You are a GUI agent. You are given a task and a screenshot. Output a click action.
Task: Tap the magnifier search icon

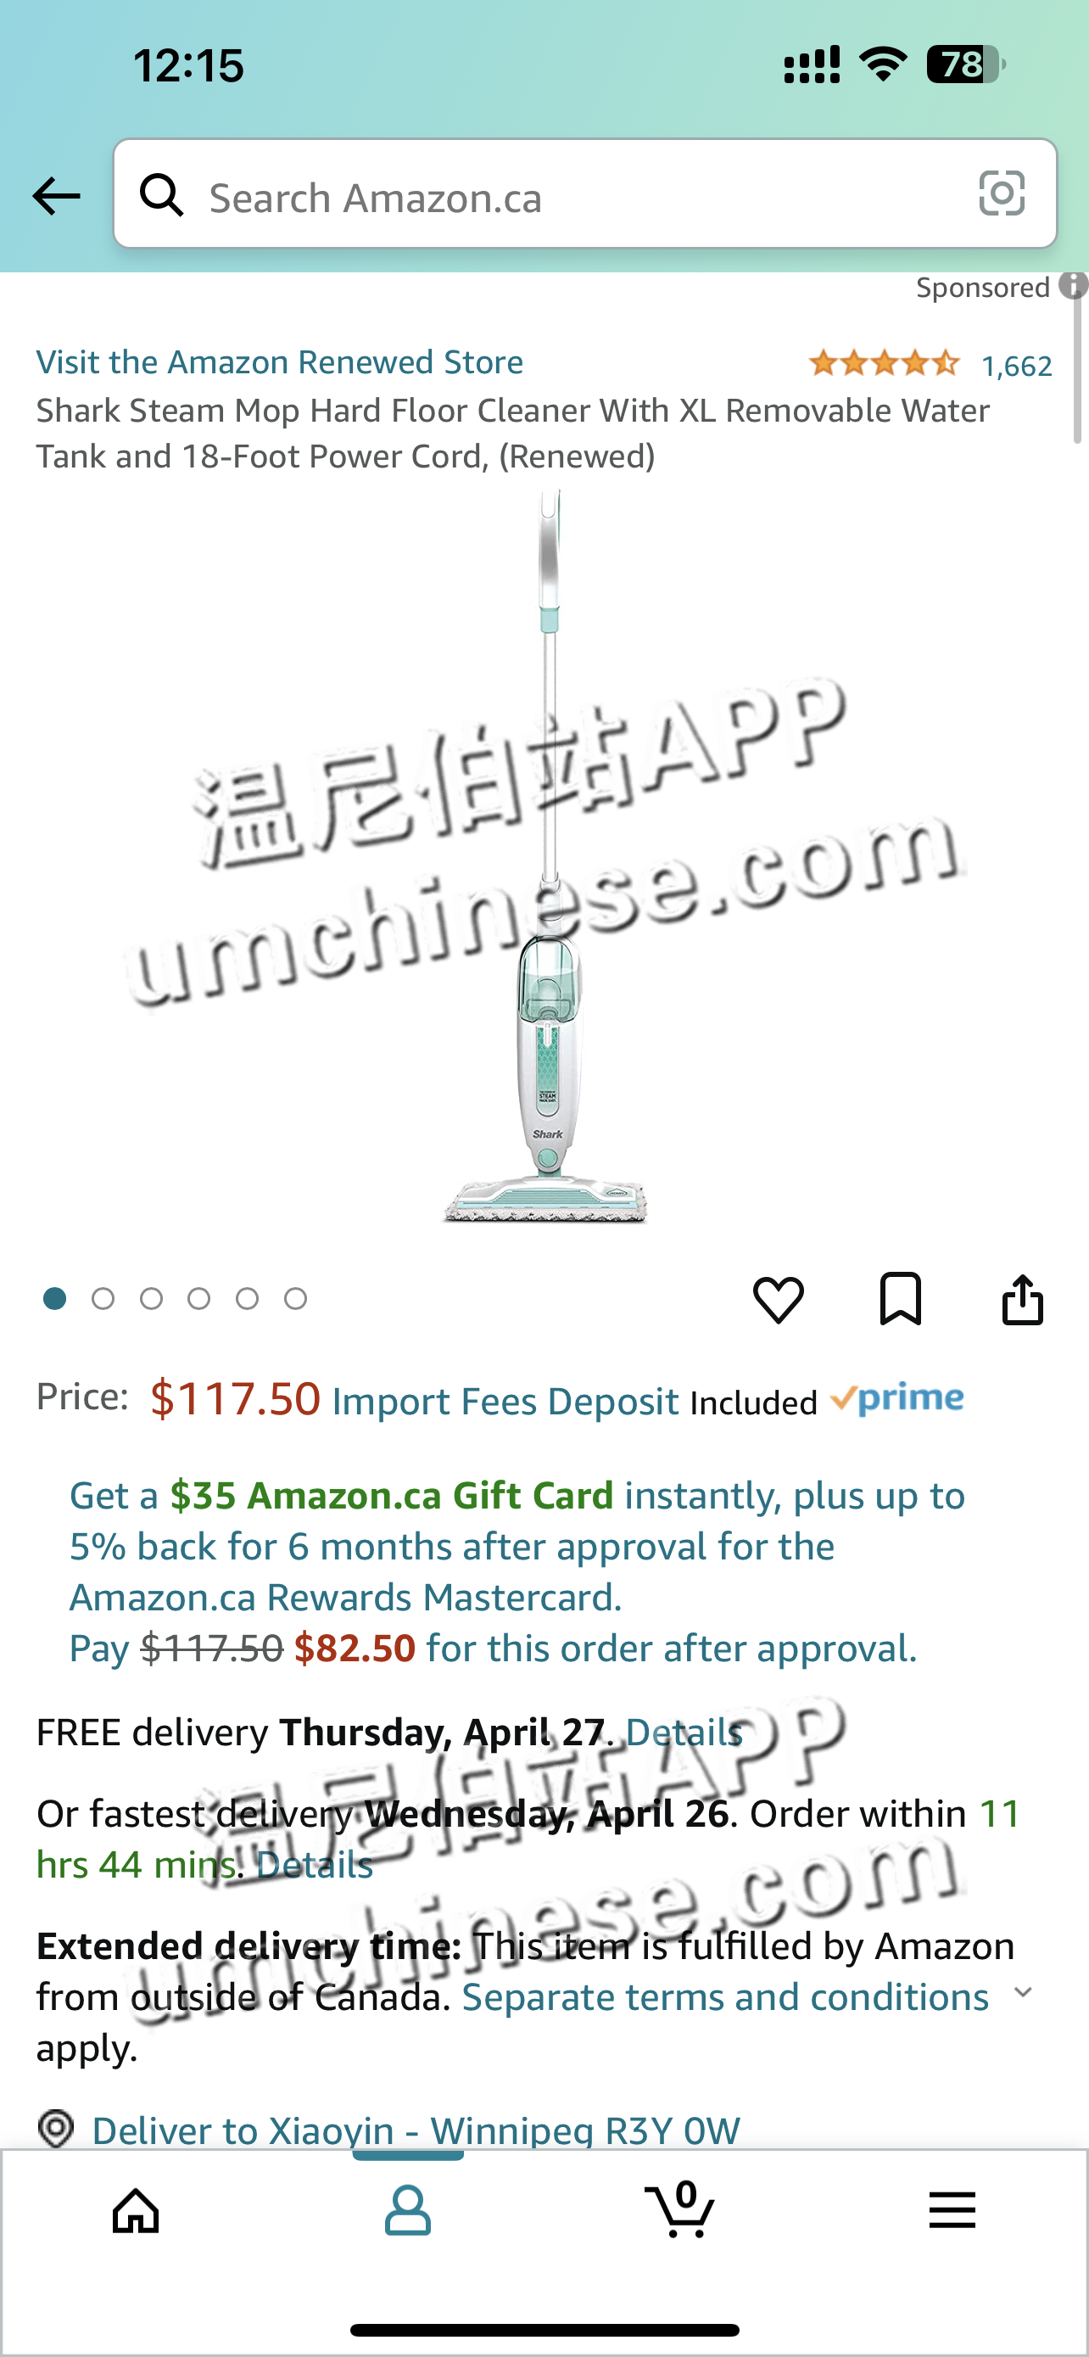point(162,195)
